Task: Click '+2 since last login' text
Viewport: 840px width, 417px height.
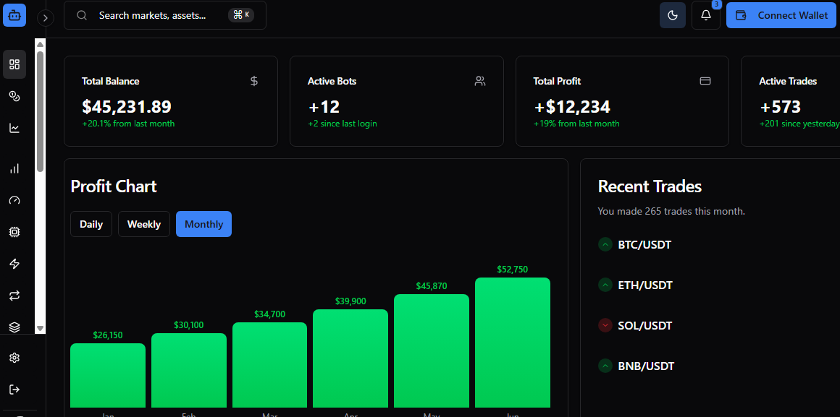Action: (x=343, y=124)
